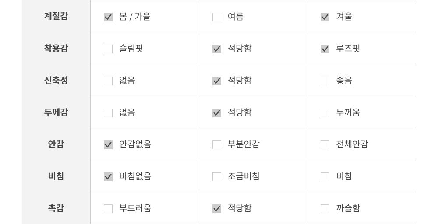Image resolution: width=438 pixels, height=224 pixels.
Task: Tick the 슬림핏 fit checkbox
Action: (x=108, y=49)
